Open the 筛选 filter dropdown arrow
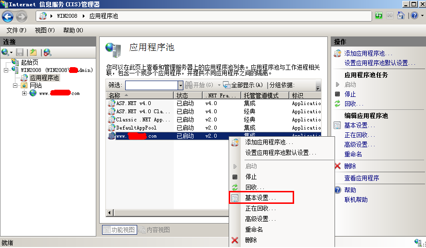426x248 pixels. click(181, 85)
